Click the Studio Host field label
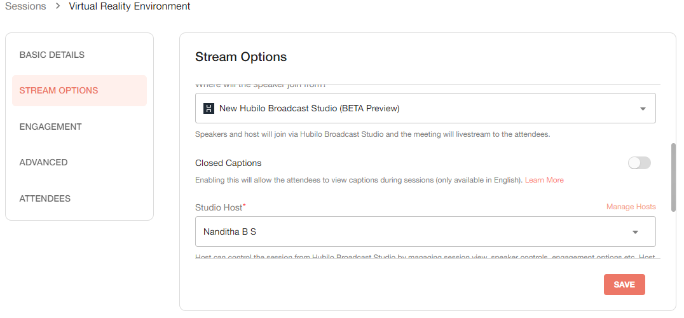 [218, 207]
